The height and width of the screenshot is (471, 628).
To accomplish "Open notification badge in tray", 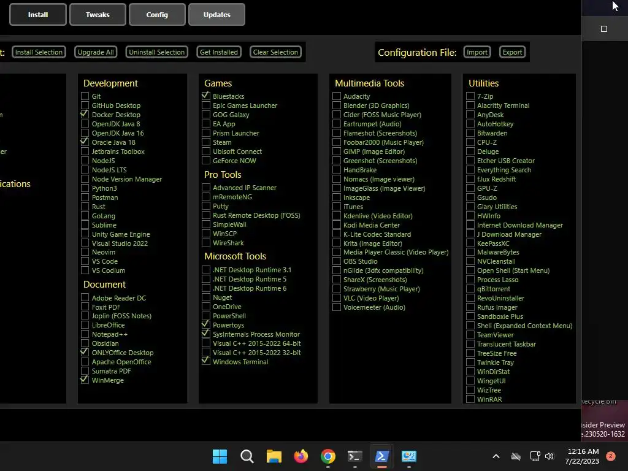I will pos(610,456).
